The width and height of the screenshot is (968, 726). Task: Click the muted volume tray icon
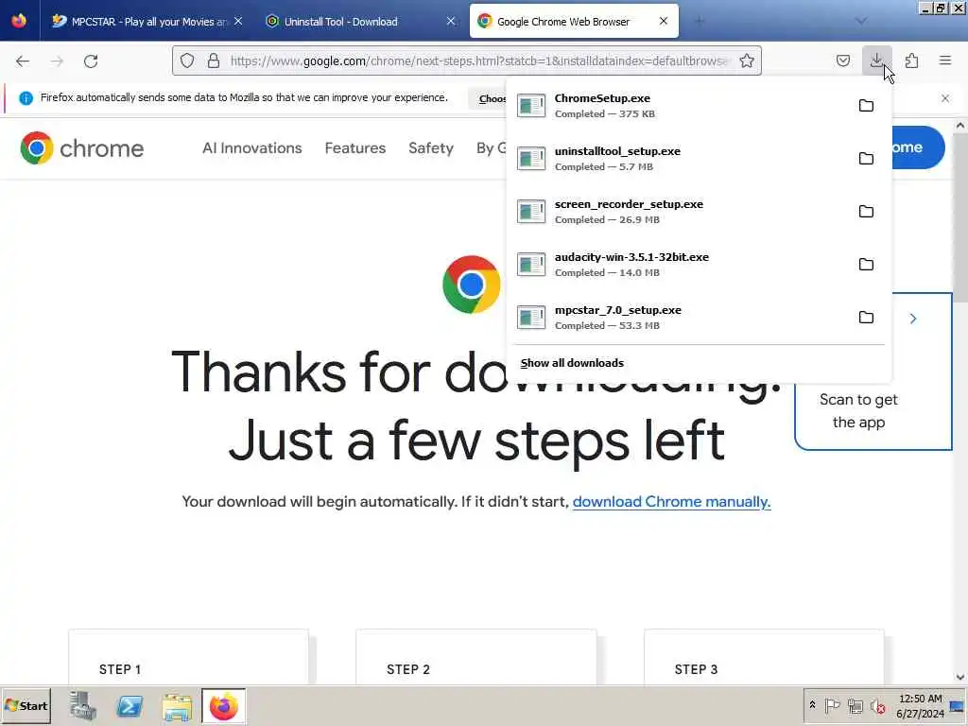(x=877, y=705)
